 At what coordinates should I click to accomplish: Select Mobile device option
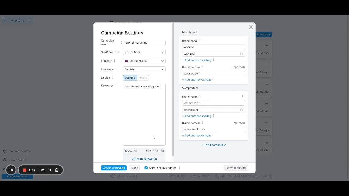click(143, 78)
